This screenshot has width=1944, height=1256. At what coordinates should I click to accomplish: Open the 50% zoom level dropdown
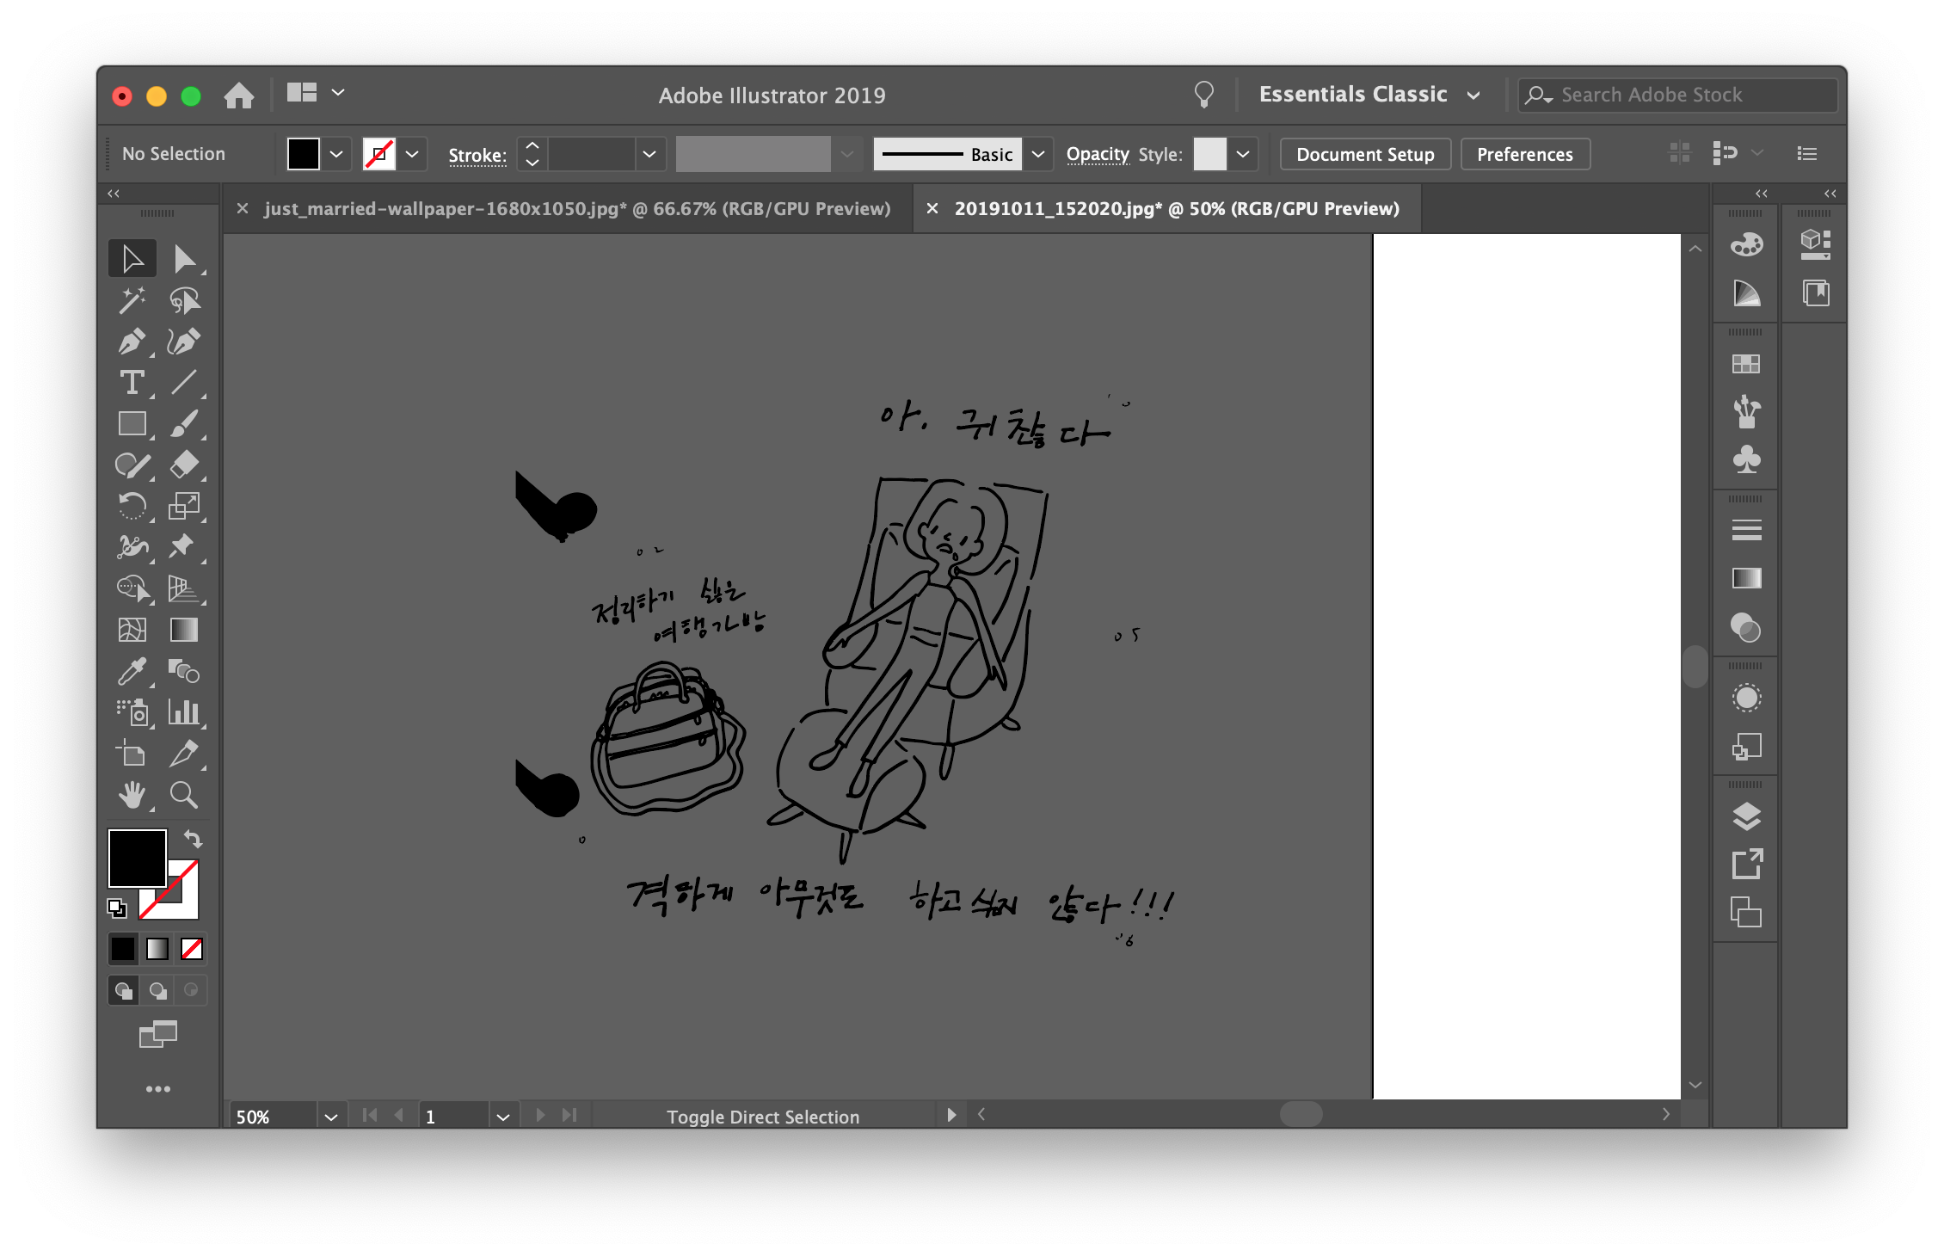[330, 1117]
